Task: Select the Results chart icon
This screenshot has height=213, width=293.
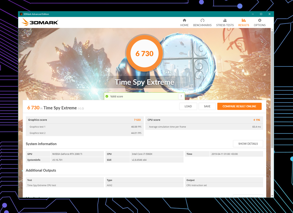Action: pos(244,20)
